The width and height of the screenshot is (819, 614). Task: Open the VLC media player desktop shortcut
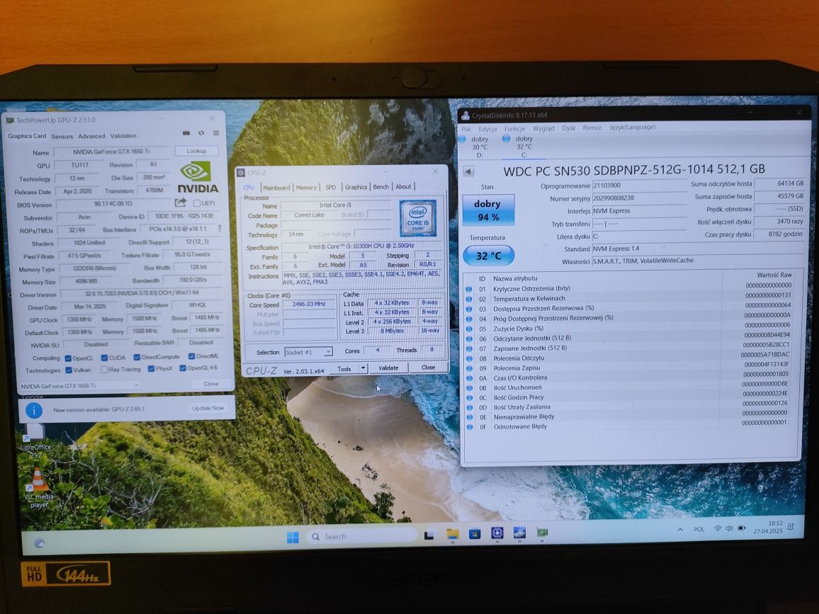pyautogui.click(x=38, y=488)
